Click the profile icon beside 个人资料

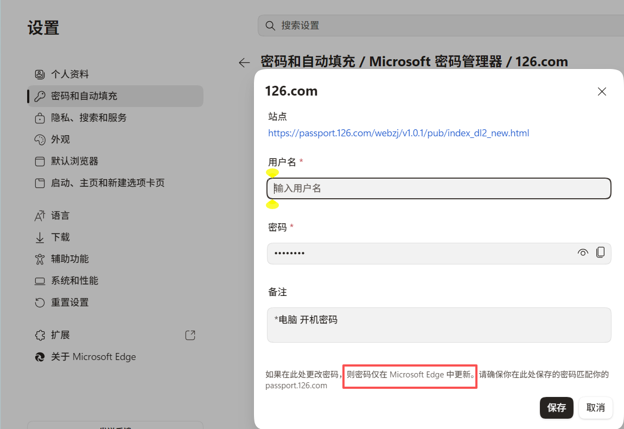[x=40, y=74]
